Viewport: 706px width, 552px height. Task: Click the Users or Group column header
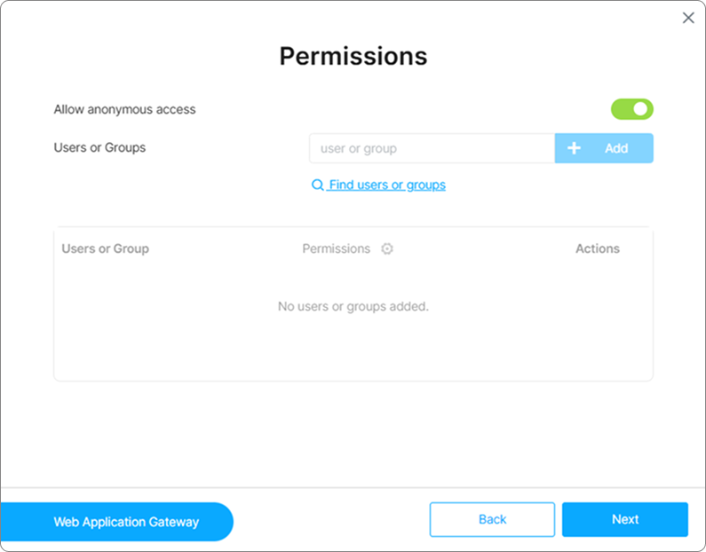tap(105, 248)
